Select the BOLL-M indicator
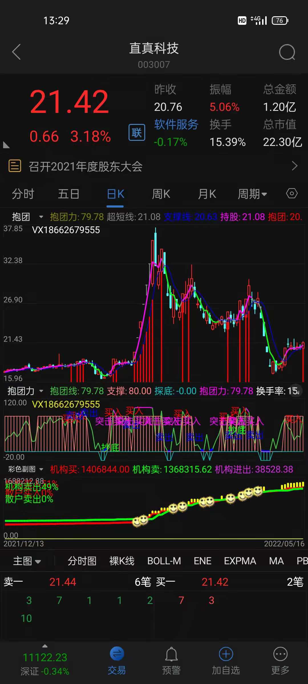The image size is (308, 684). click(164, 561)
